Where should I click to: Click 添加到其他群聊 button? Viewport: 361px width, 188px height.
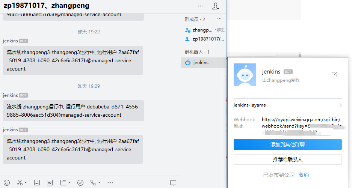[287, 144]
